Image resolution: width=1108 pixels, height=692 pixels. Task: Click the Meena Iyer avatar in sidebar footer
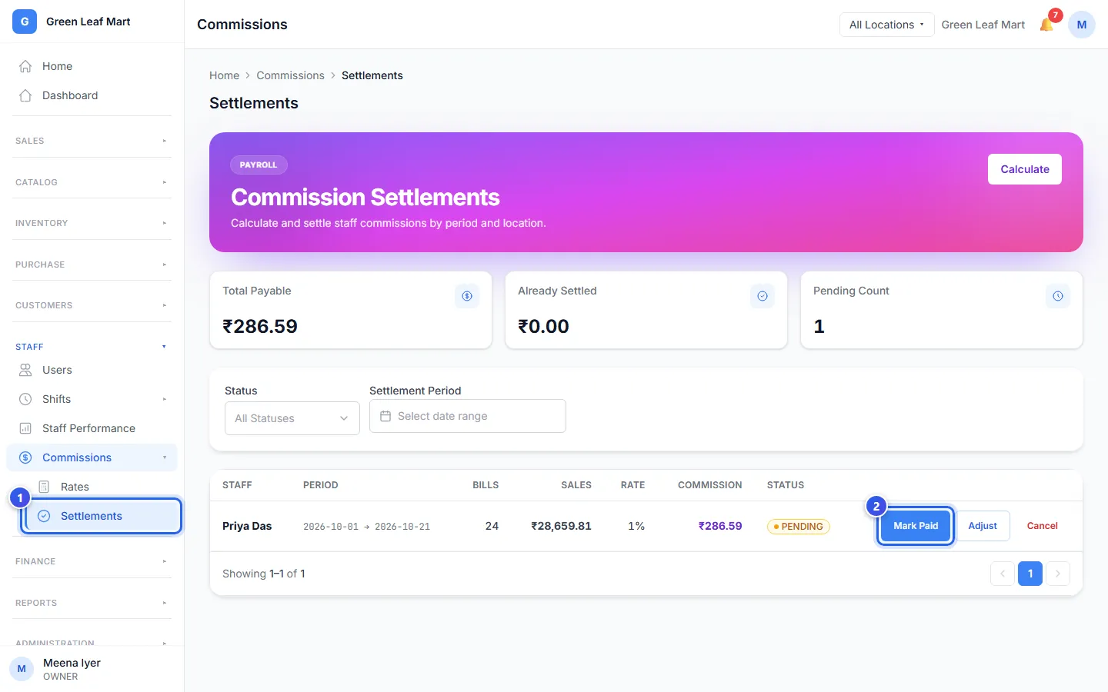click(x=22, y=669)
